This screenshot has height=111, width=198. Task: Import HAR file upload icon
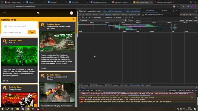(x=129, y=18)
